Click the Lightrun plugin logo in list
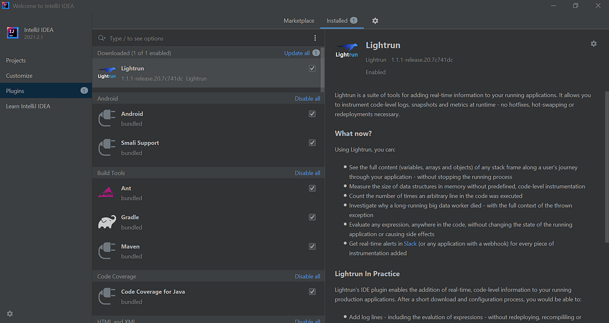This screenshot has height=323, width=609. (107, 73)
